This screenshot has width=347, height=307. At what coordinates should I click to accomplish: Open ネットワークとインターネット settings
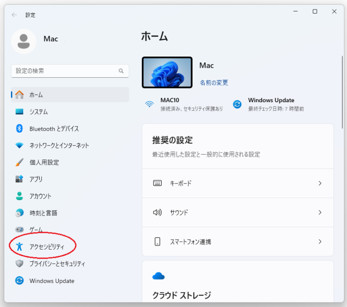[59, 146]
